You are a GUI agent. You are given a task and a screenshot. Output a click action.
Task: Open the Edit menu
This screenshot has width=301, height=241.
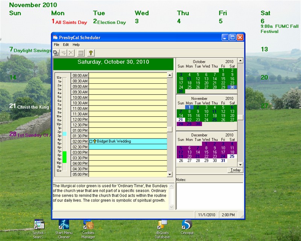pyautogui.click(x=66, y=45)
